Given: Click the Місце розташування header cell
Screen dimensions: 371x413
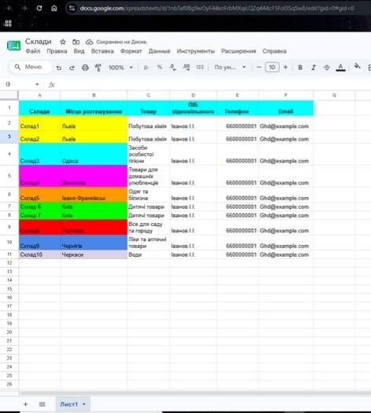Looking at the screenshot, I should (x=94, y=108).
